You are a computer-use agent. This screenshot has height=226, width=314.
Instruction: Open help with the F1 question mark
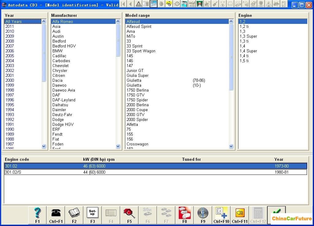[x=37, y=215]
